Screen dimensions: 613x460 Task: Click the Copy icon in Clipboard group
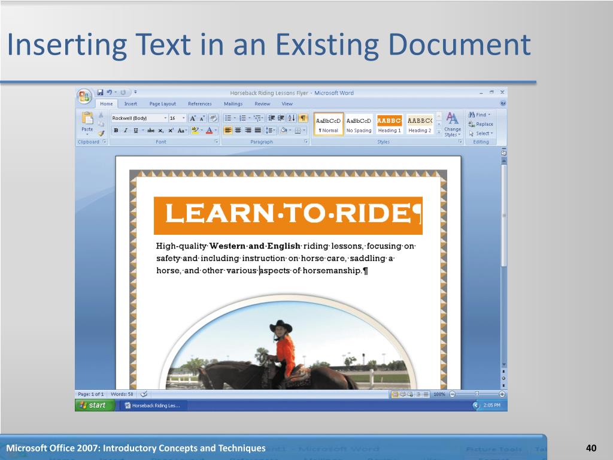tap(101, 124)
